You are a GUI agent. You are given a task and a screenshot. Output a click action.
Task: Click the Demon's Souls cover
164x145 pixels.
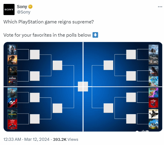pos(153,60)
